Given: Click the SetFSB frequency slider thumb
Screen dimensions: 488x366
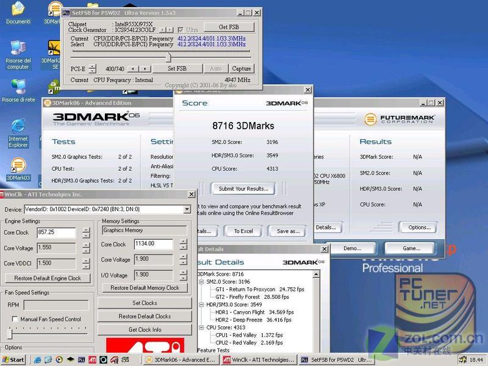Looking at the screenshot, I should point(168,57).
